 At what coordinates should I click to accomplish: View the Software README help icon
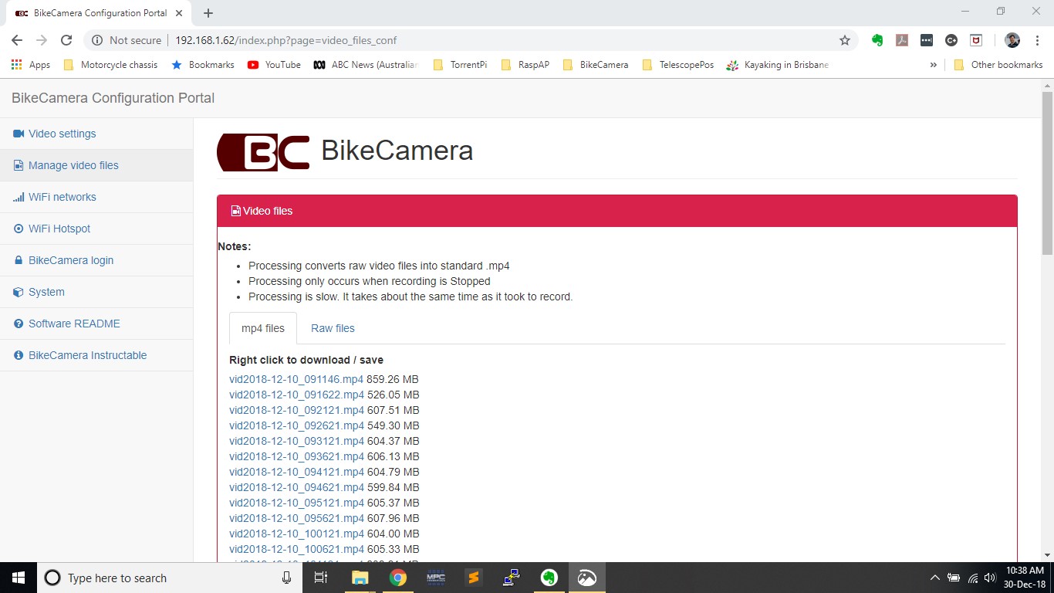point(17,324)
